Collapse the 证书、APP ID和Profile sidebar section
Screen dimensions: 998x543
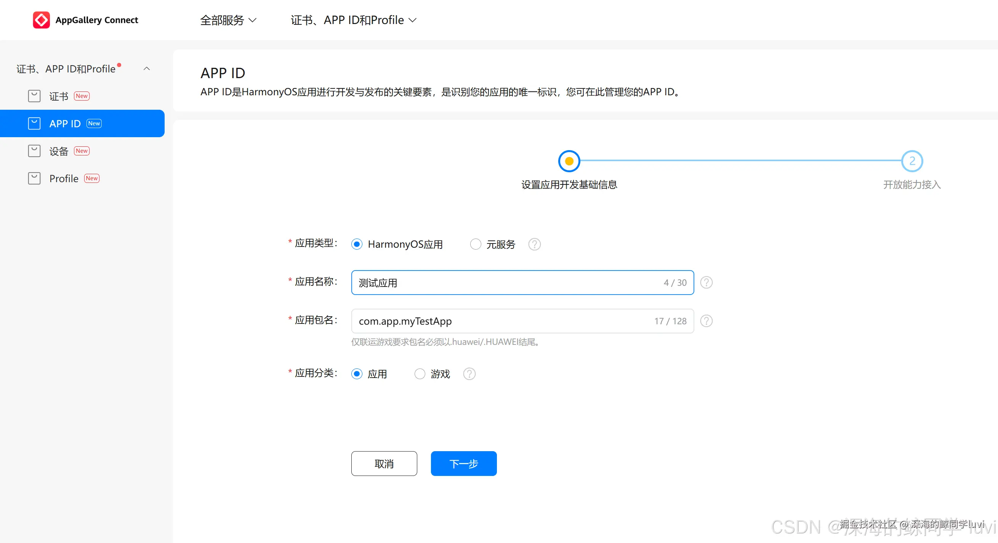pos(146,69)
